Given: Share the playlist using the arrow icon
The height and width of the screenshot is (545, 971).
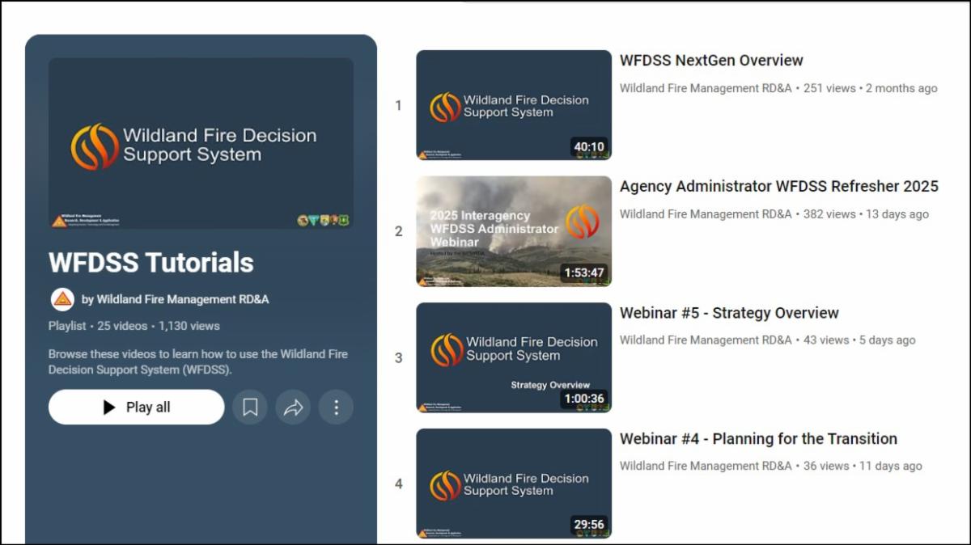Looking at the screenshot, I should pos(293,407).
